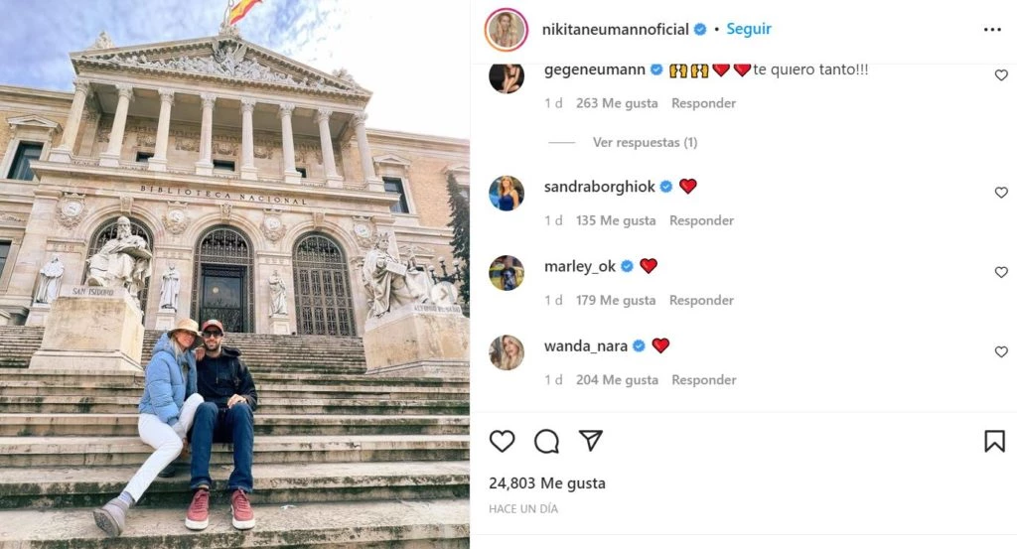Share post via paper plane icon
Viewport: 1017px width, 549px height.
coord(591,441)
